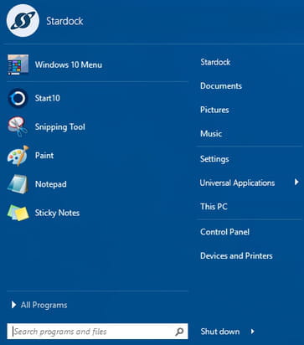
Task: Select the Snipping Tool label
Action: click(59, 127)
